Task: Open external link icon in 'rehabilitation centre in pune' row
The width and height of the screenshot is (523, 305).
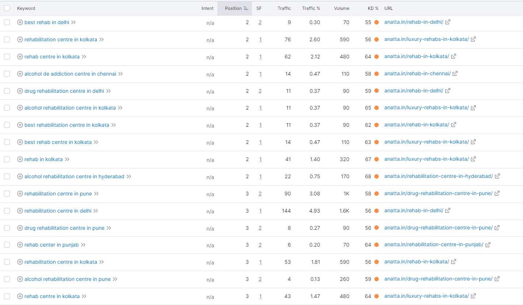Action: click(497, 193)
